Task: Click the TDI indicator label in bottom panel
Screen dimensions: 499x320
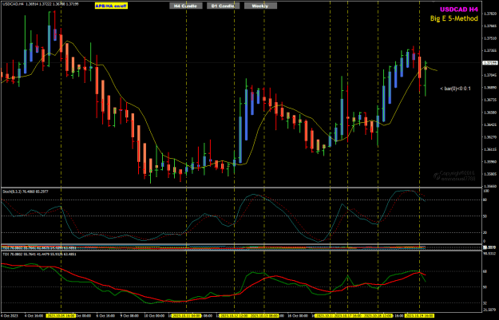Action: point(39,254)
